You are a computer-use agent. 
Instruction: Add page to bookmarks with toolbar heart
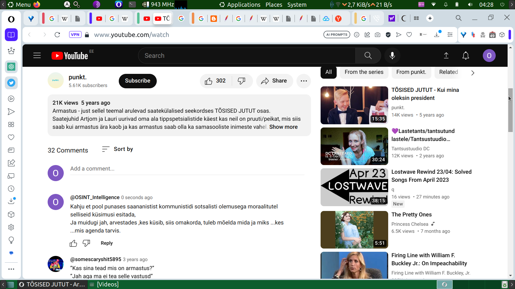(x=409, y=35)
